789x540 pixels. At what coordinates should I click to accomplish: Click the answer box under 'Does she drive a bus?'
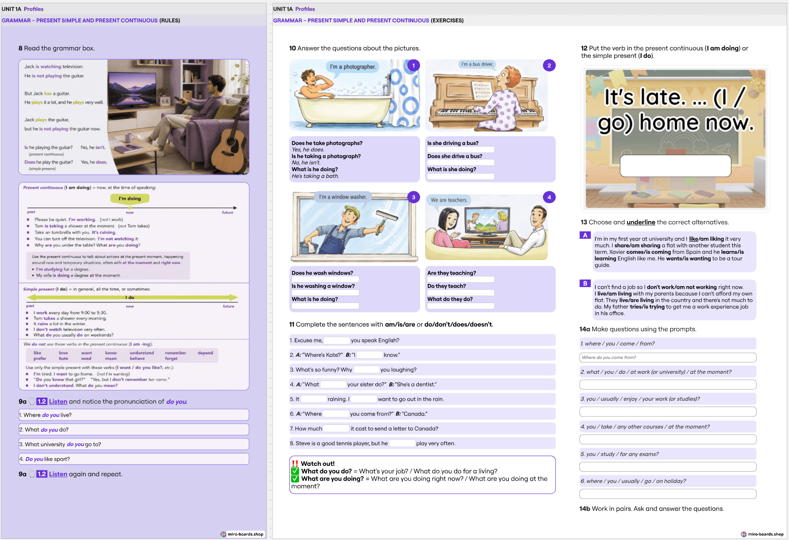[461, 163]
